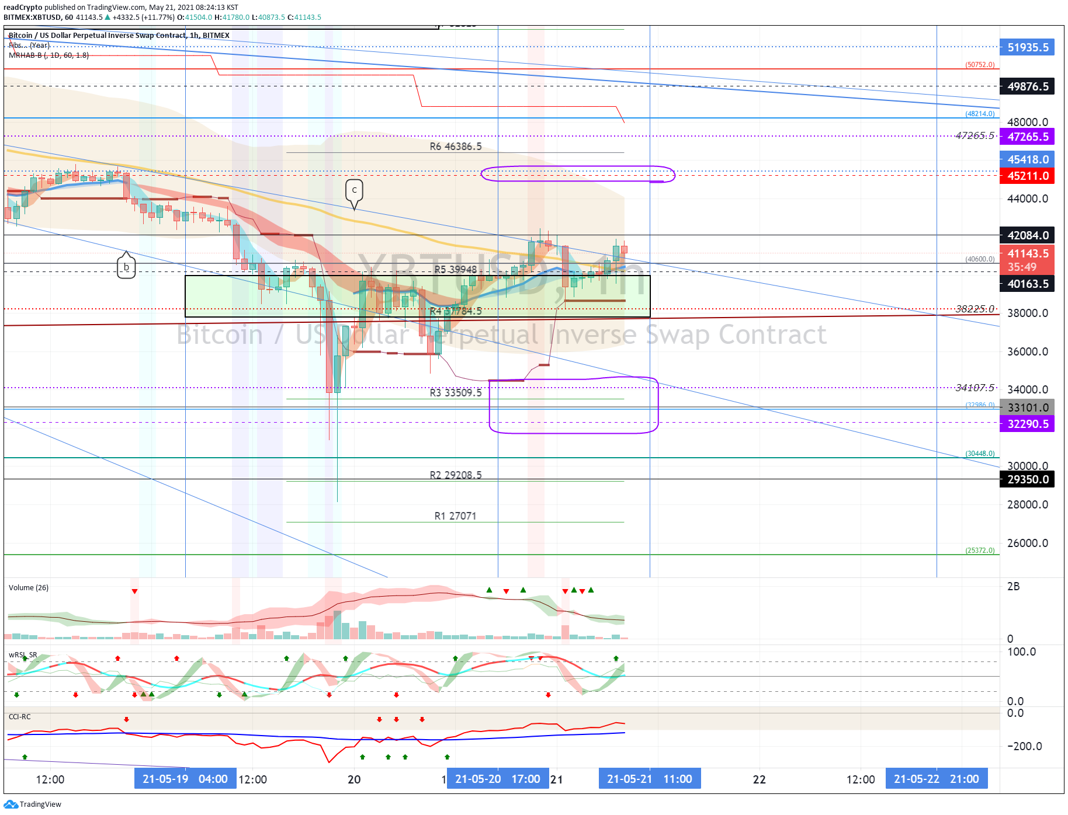Image resolution: width=1068 pixels, height=815 pixels.
Task: Click the 2B volume axis value
Action: pyautogui.click(x=1014, y=586)
